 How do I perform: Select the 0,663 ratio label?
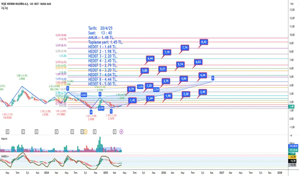point(84,95)
